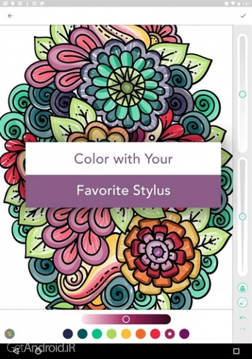
Task: Select the highlighted magenta swatch
Action: click(x=170, y=334)
